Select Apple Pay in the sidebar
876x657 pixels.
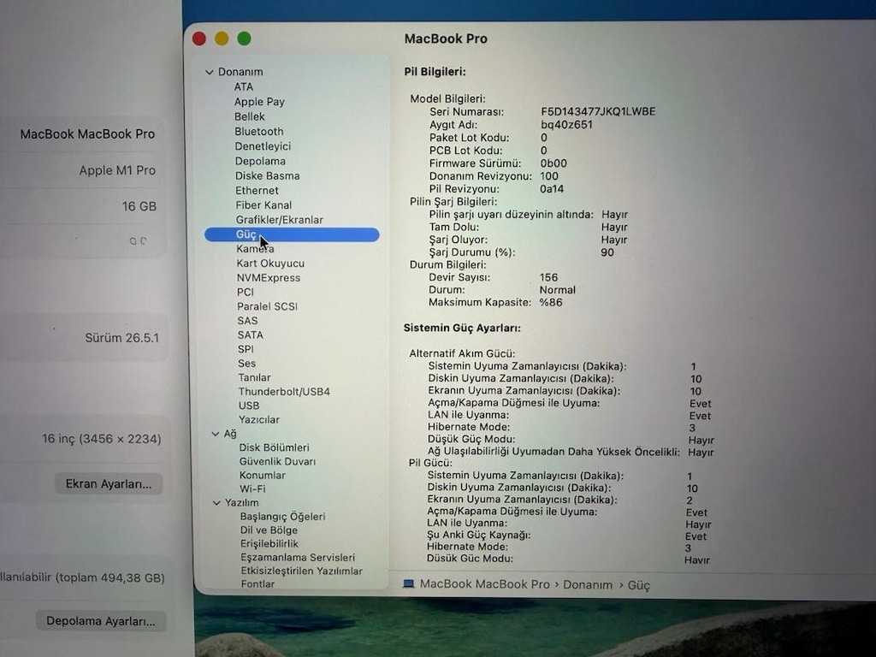tap(259, 102)
